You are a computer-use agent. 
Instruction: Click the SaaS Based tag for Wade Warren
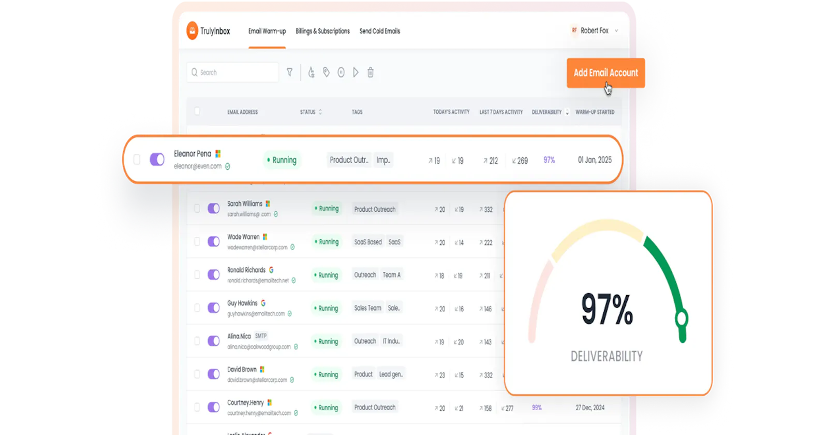coord(368,242)
